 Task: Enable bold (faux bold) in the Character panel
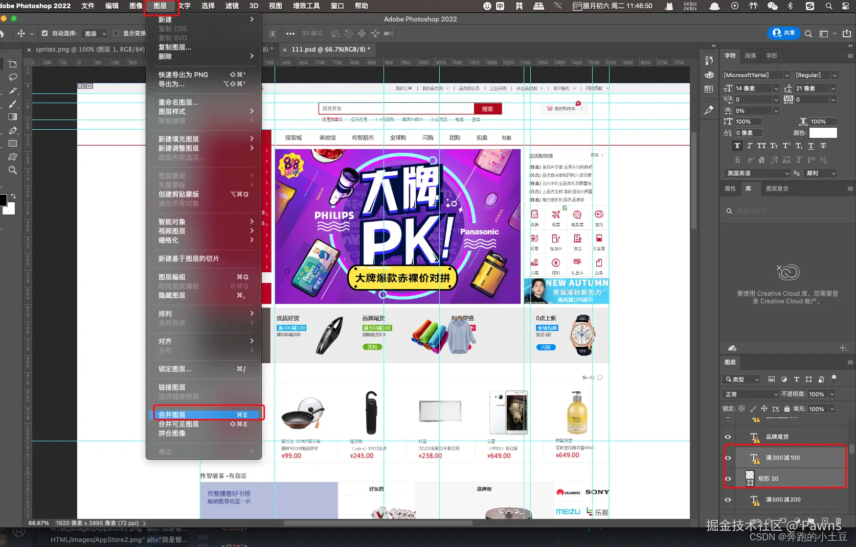[737, 146]
